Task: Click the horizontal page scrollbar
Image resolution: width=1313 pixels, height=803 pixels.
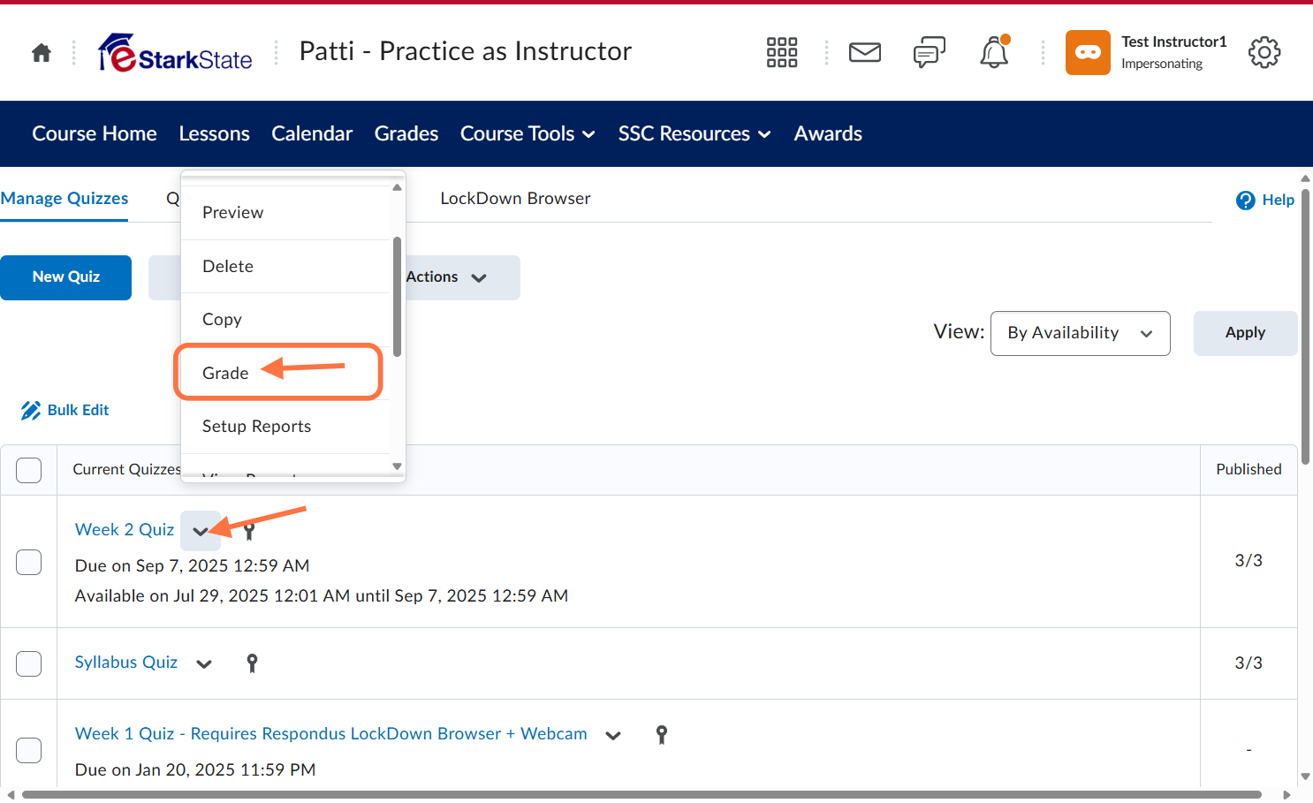Action: (x=641, y=795)
